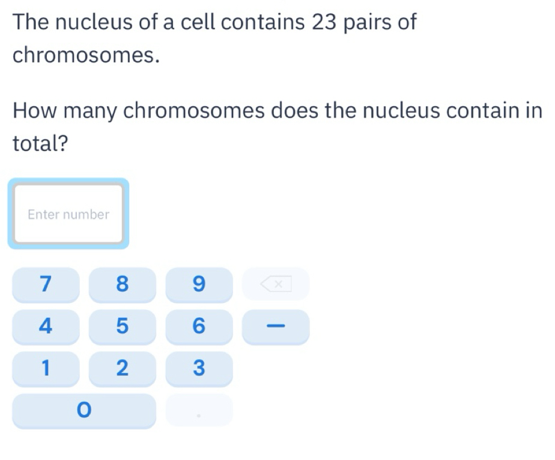Click the Enter number placeholder text
Viewport: 555px width, 460px height.
(x=68, y=215)
